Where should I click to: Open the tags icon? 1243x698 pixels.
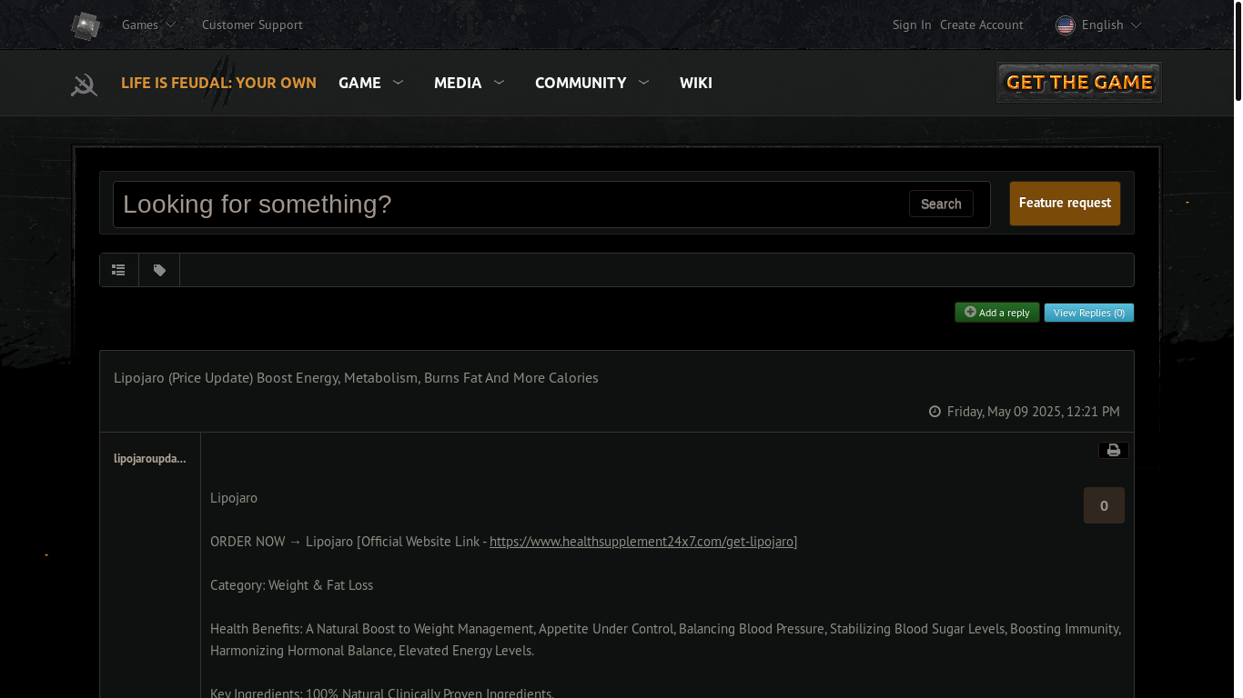click(x=159, y=270)
